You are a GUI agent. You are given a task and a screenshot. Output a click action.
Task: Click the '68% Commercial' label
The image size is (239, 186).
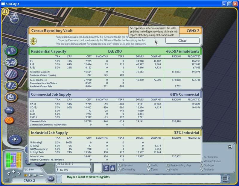(x=185, y=94)
